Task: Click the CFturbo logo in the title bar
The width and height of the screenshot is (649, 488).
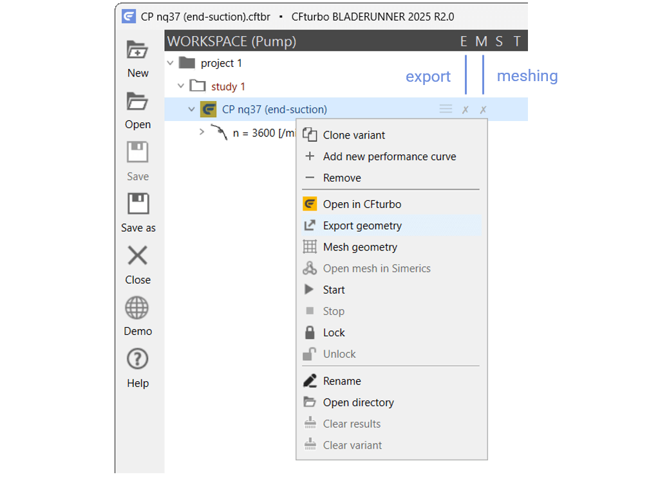Action: (x=129, y=17)
